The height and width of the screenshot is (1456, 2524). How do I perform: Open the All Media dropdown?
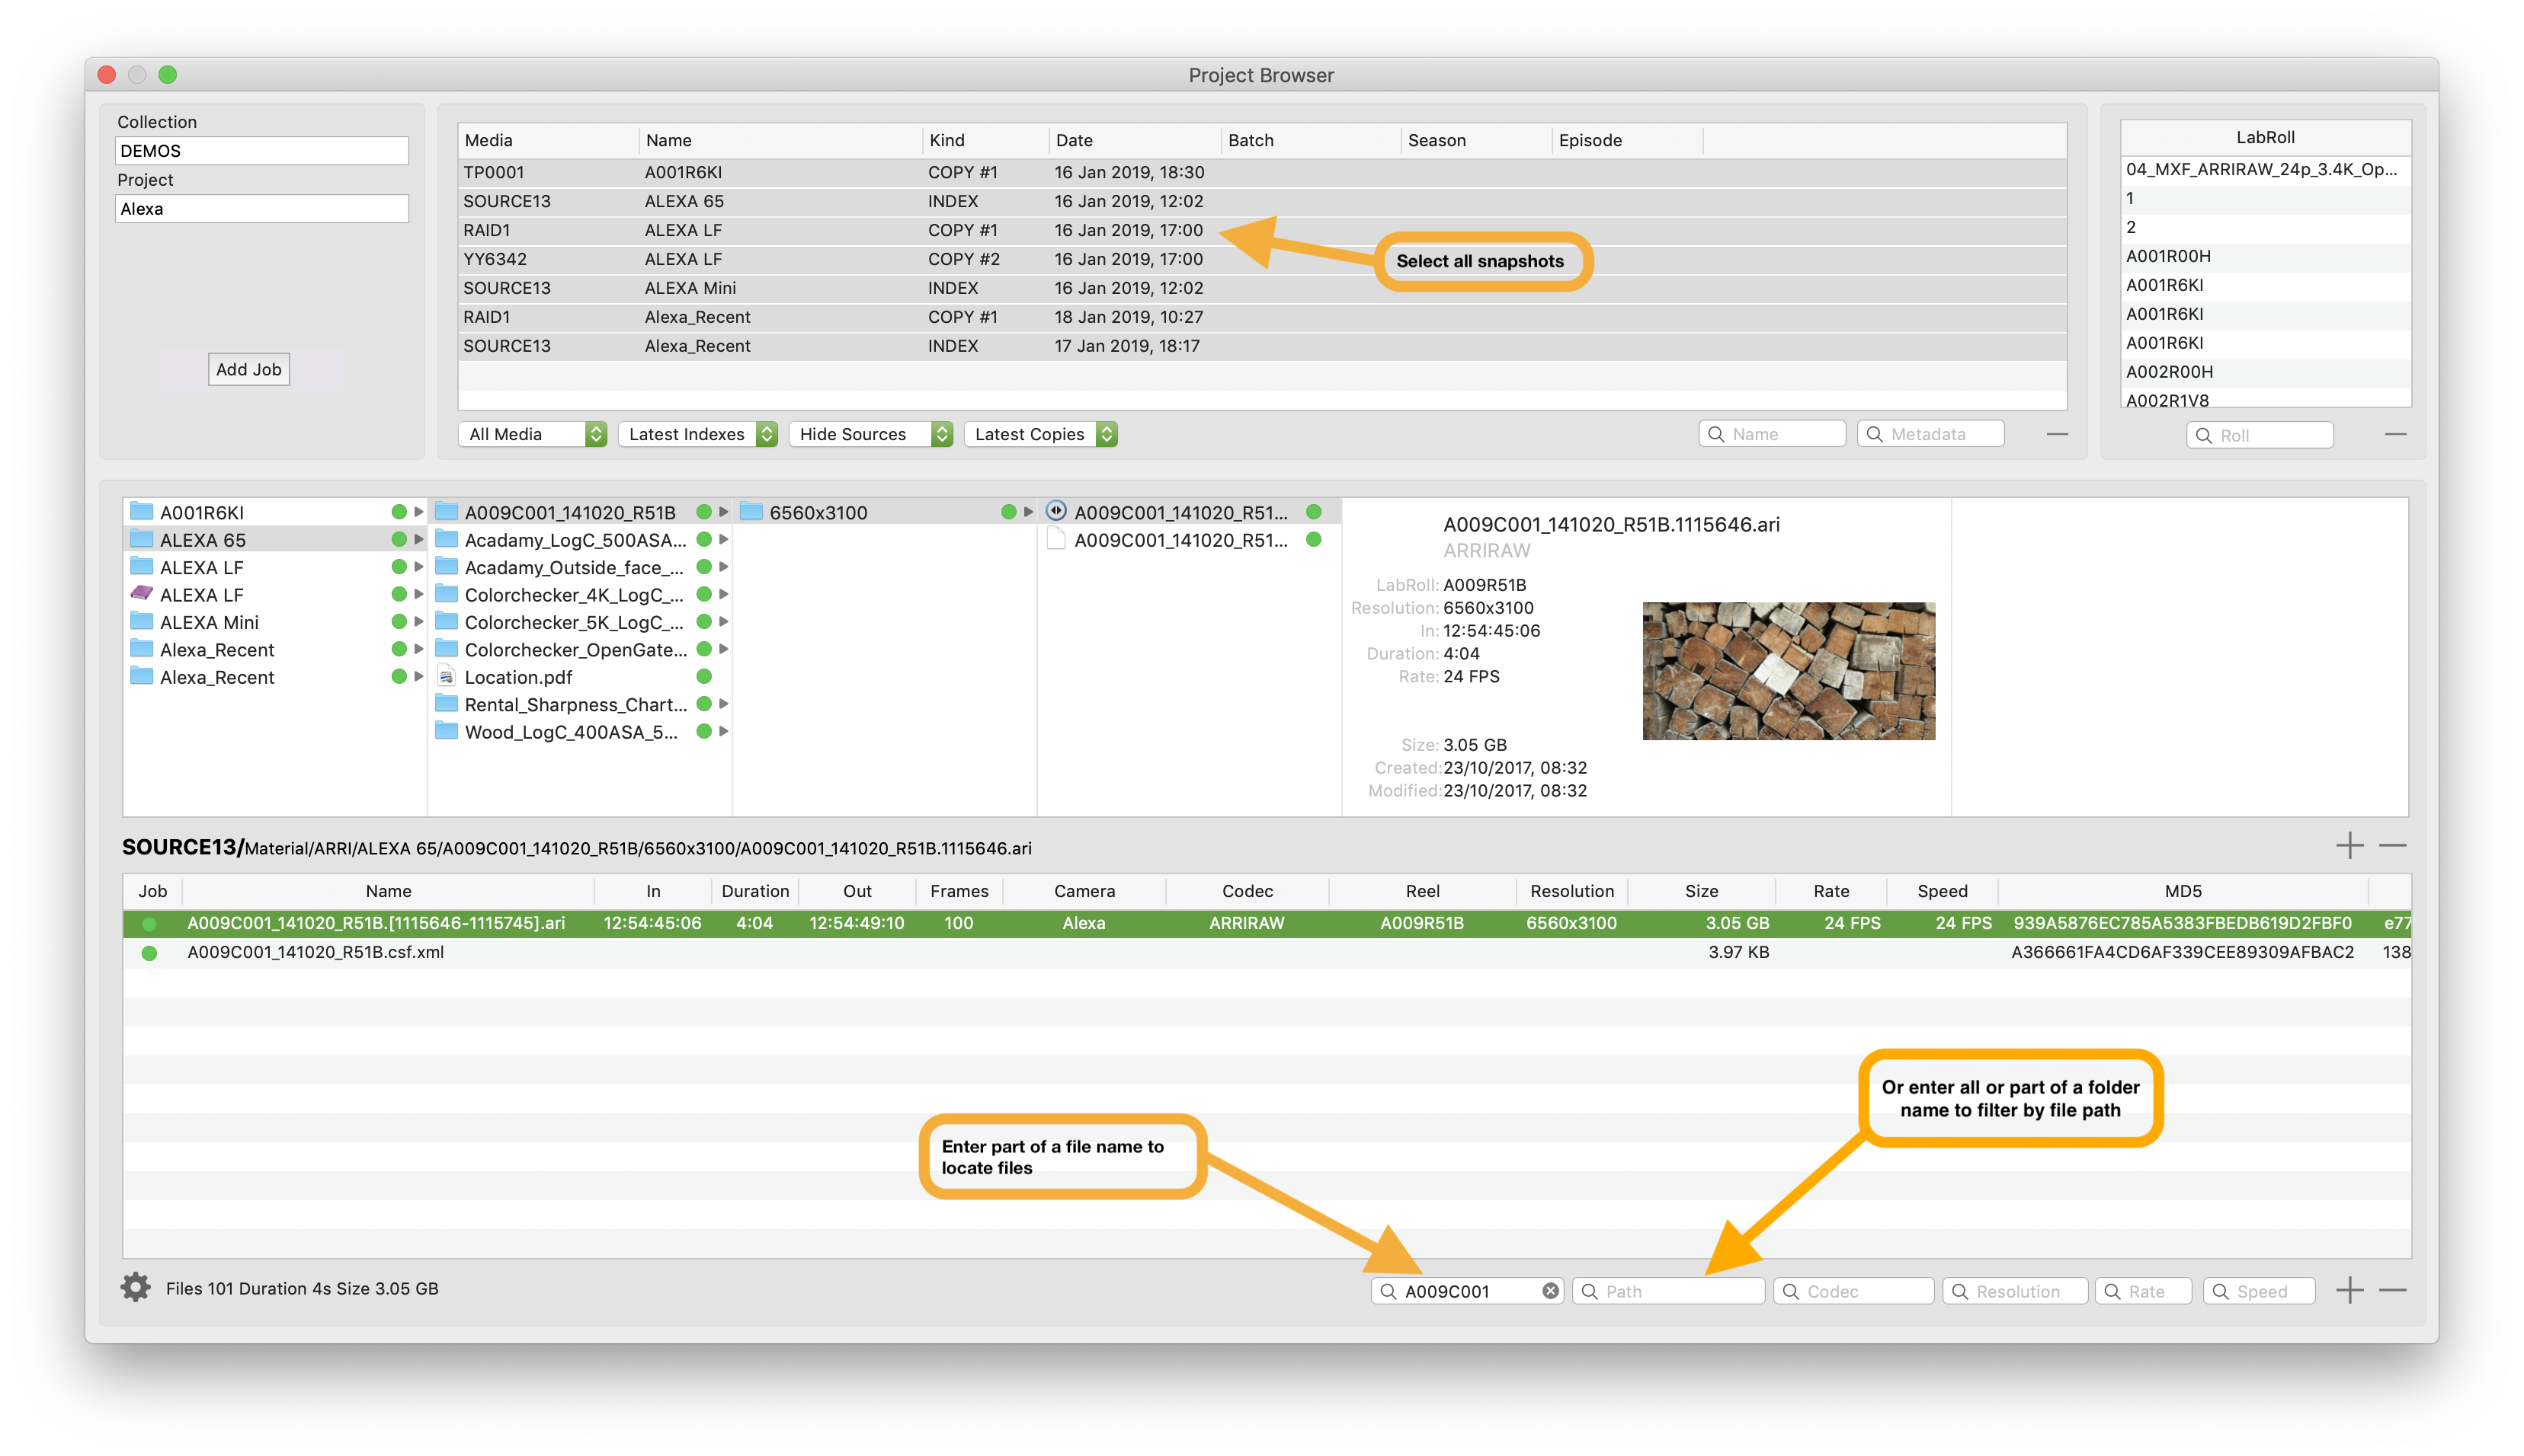point(533,434)
